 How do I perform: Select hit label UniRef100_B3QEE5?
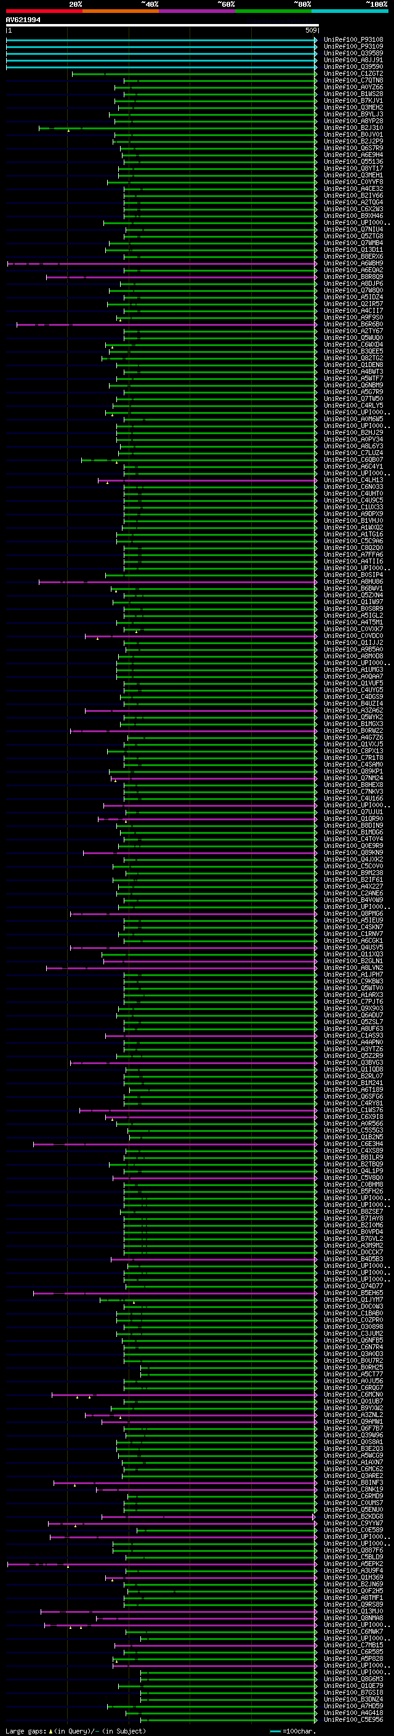coord(353,351)
